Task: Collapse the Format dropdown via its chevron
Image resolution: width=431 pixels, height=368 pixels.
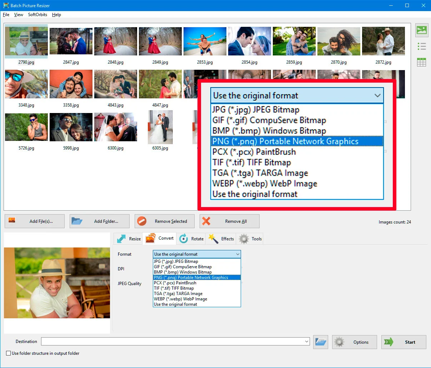Action: click(238, 254)
